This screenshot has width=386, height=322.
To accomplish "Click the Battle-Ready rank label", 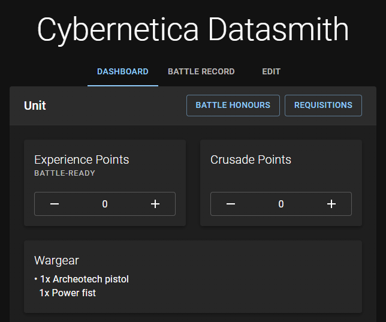I will click(65, 173).
